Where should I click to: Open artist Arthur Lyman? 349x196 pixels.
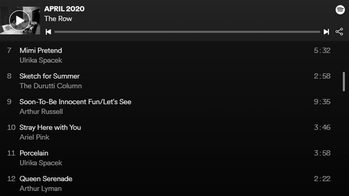coord(41,189)
